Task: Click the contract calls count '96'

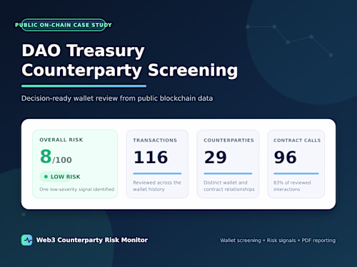Action: pos(285,157)
